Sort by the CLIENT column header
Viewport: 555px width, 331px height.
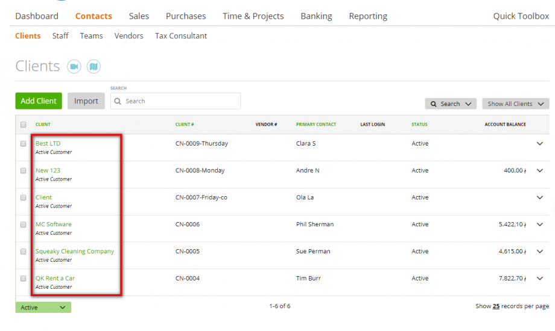(43, 125)
